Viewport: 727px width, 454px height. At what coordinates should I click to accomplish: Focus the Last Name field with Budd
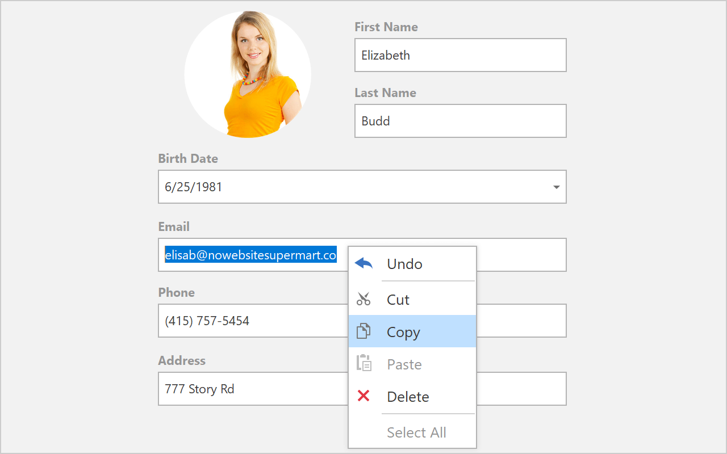pyautogui.click(x=460, y=121)
